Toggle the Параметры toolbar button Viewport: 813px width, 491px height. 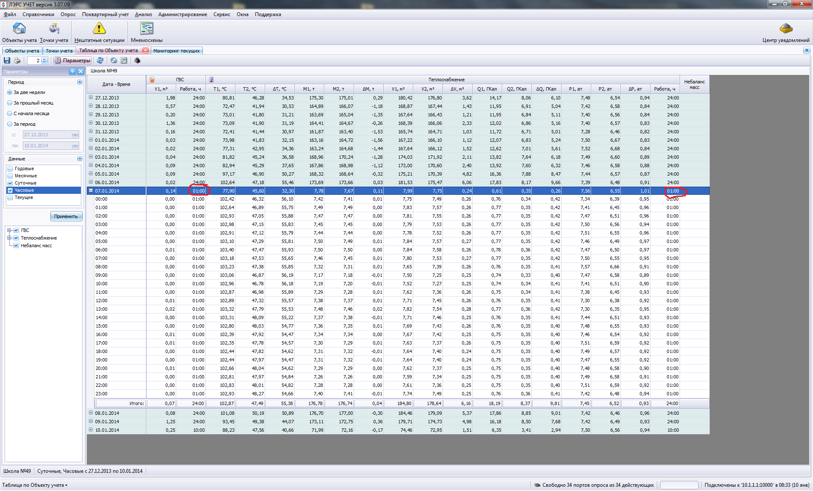[72, 61]
